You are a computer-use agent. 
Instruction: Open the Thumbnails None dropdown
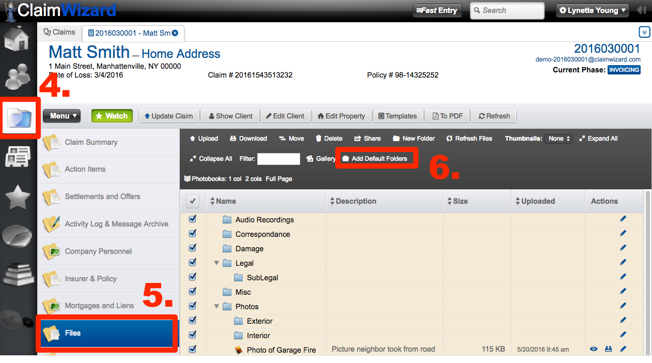point(560,139)
